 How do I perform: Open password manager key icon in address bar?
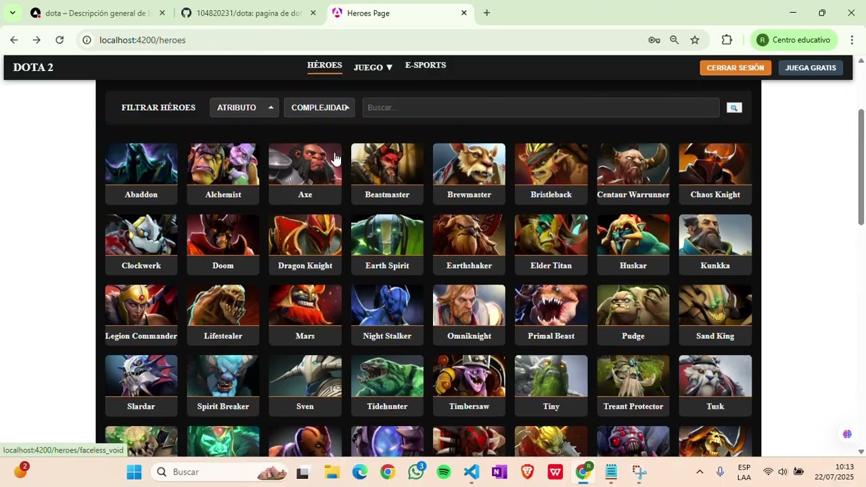point(654,40)
